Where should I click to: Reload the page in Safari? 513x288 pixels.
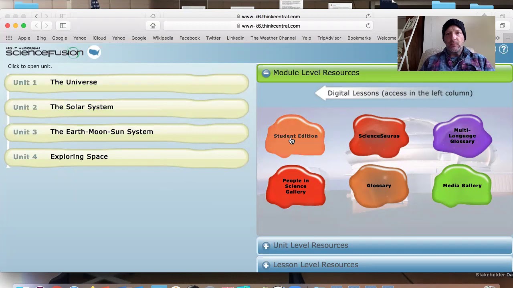(368, 26)
